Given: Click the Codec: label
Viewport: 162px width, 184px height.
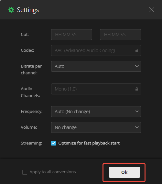Looking at the screenshot, I should pyautogui.click(x=27, y=50).
